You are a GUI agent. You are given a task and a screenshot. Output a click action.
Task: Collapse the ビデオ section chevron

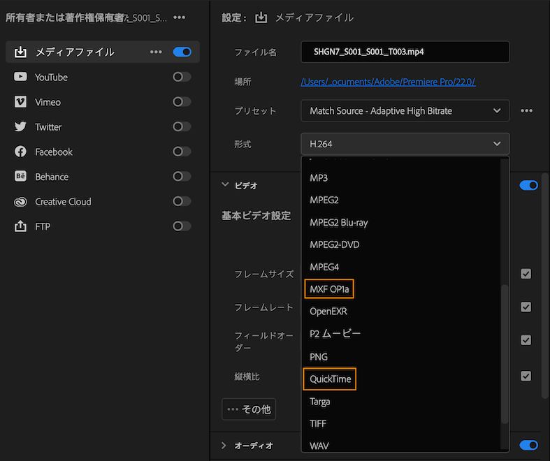(225, 185)
